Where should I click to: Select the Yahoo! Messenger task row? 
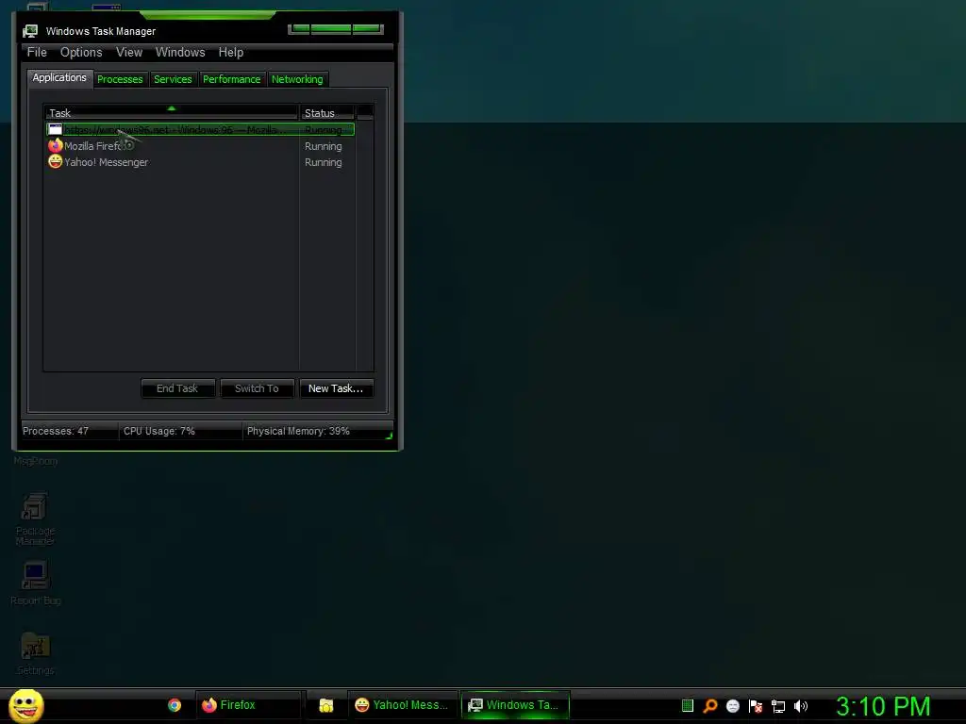pyautogui.click(x=200, y=162)
